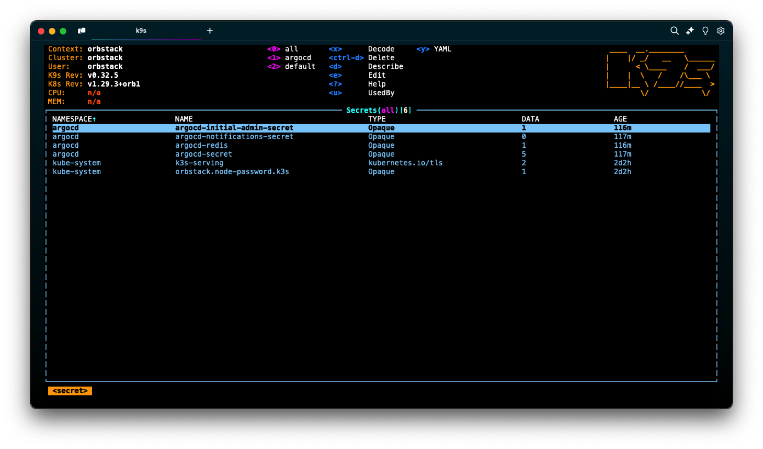Click the Decode command hint
Viewport: 763px width, 449px height.
pos(381,49)
